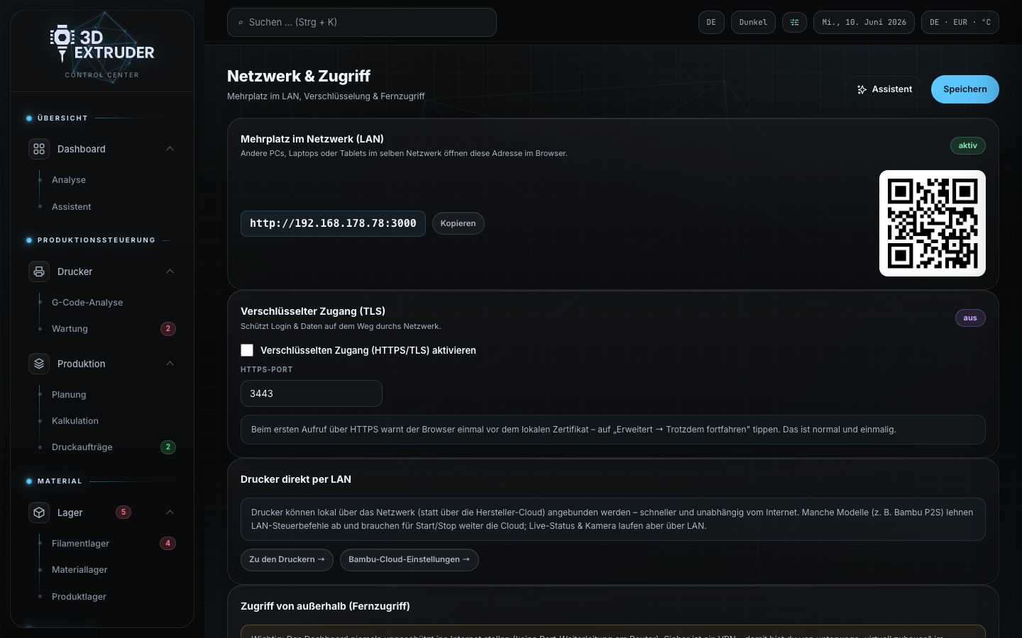Enable the HTTPS/TLS encrypted access checkbox
The image size is (1022, 638).
point(247,350)
